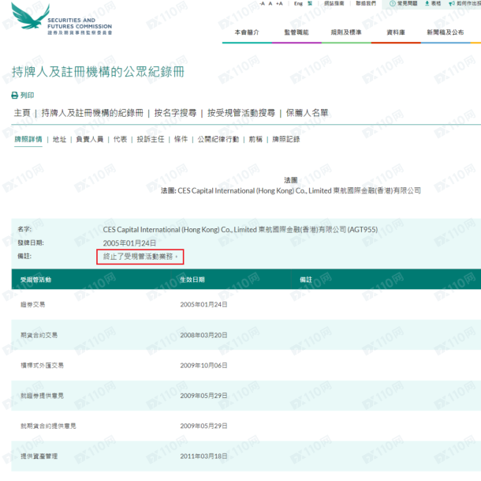Open the 保薦人名單 sponsor list link
The width and height of the screenshot is (481, 481).
[x=307, y=113]
